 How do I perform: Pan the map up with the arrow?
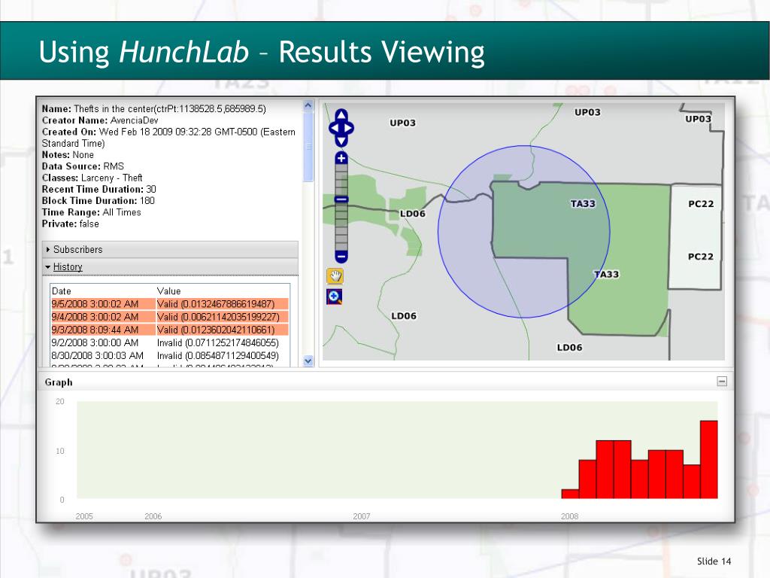[341, 115]
